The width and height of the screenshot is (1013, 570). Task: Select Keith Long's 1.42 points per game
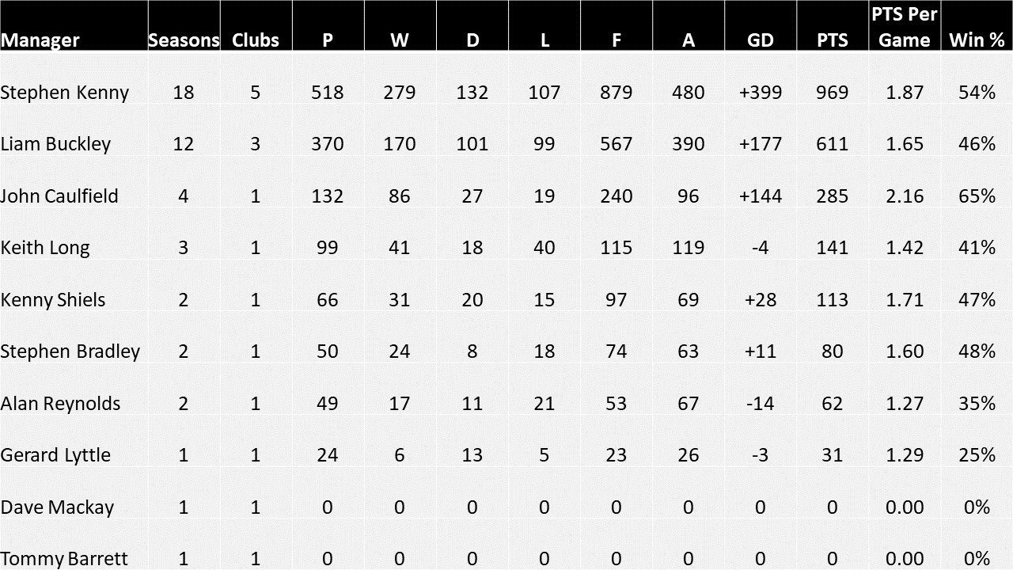pyautogui.click(x=905, y=248)
